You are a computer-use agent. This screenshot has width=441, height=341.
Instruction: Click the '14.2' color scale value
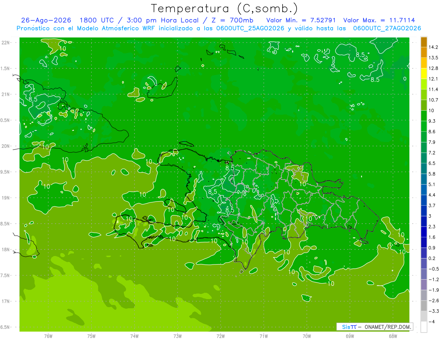click(433, 47)
